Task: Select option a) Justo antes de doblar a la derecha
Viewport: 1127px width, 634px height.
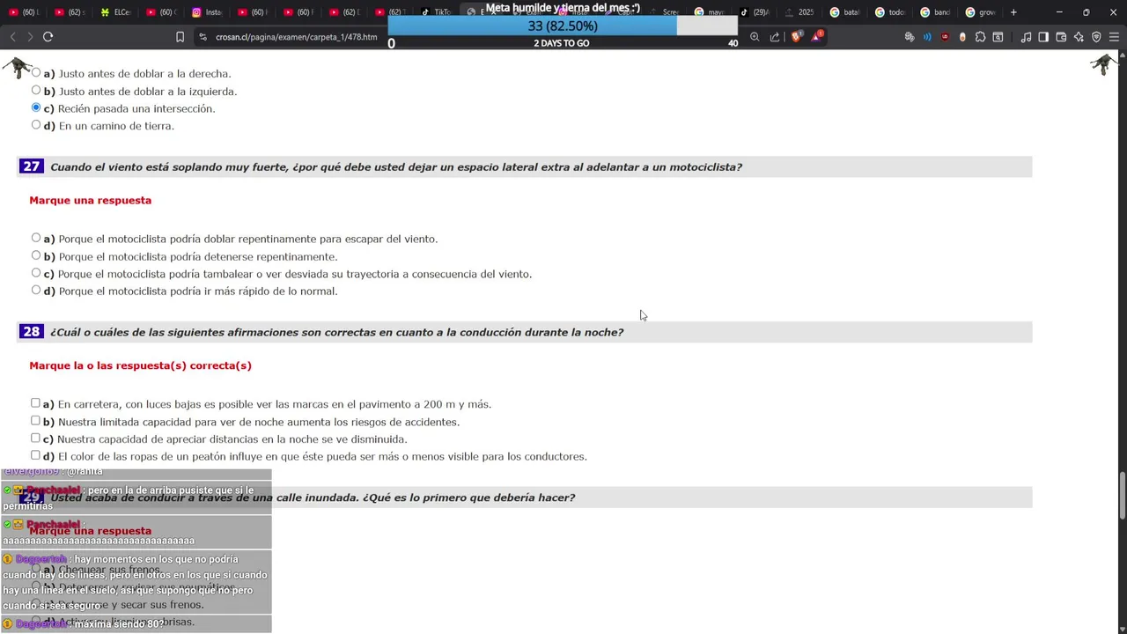Action: [36, 73]
